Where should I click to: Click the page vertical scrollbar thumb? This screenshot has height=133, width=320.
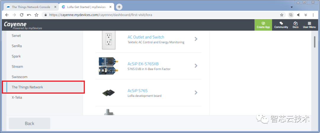315,42
